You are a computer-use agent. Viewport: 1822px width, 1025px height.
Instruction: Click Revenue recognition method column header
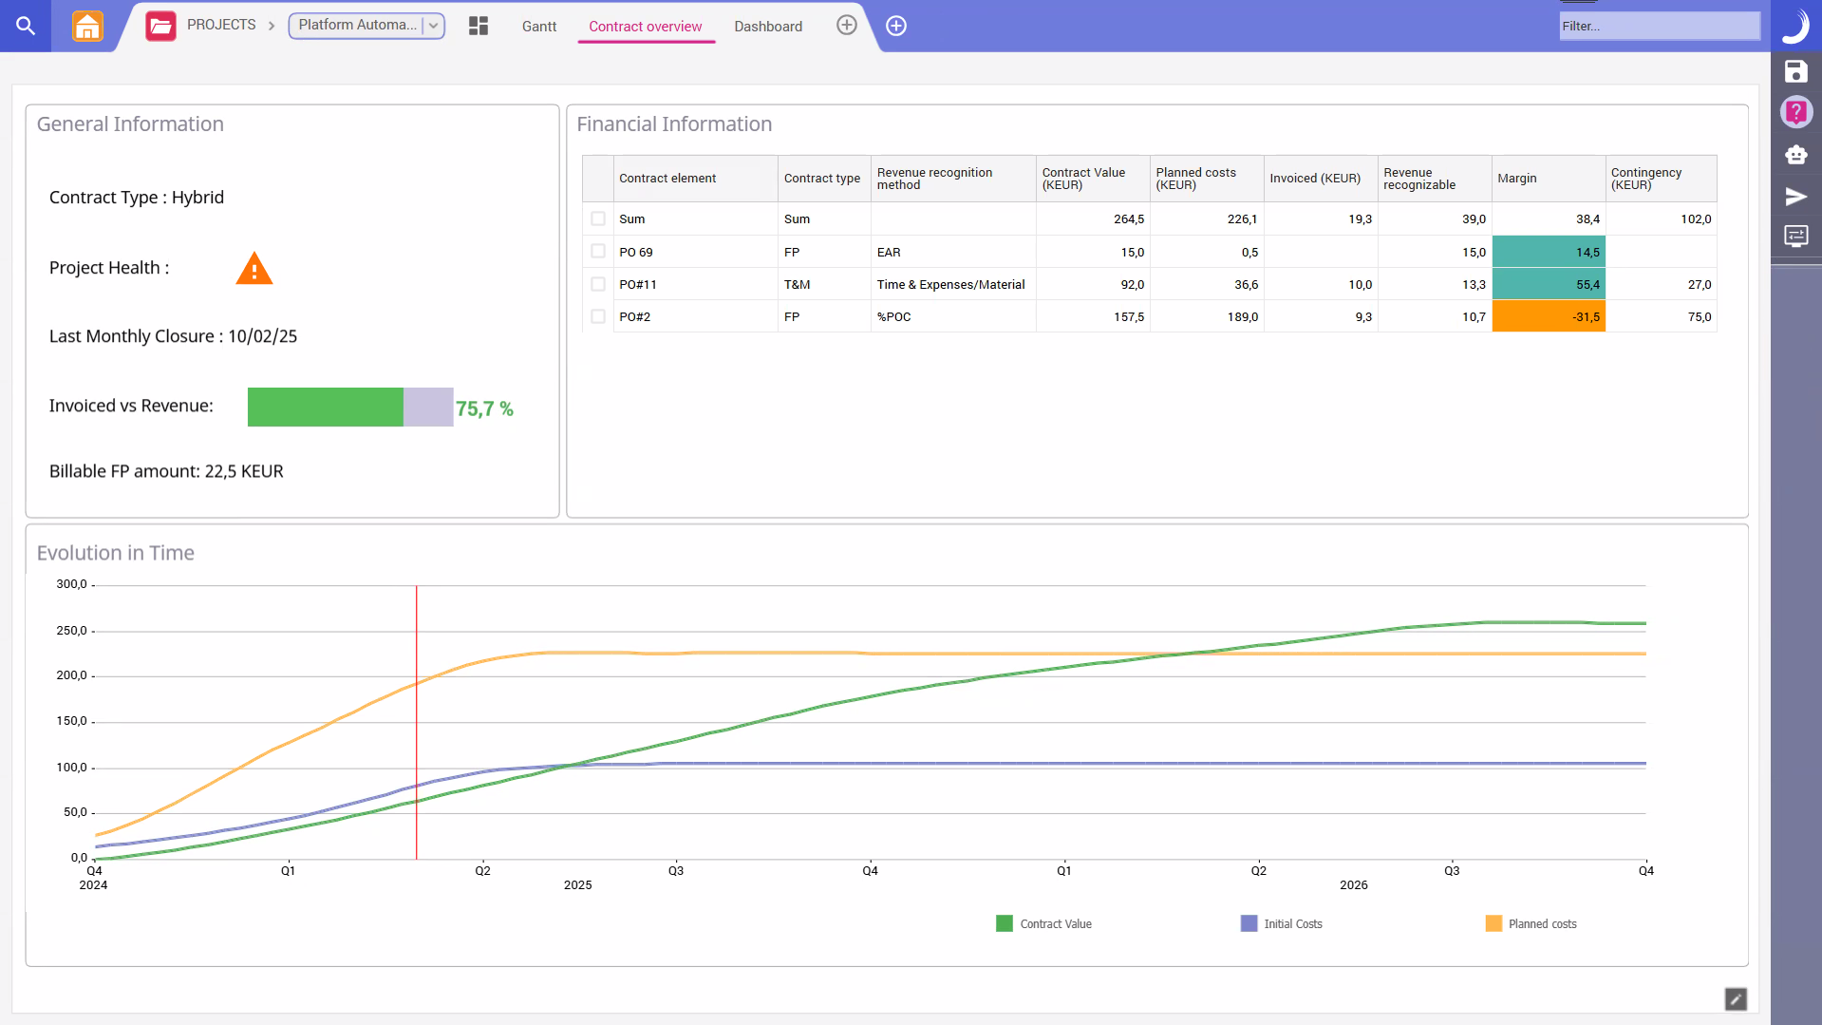pos(953,179)
